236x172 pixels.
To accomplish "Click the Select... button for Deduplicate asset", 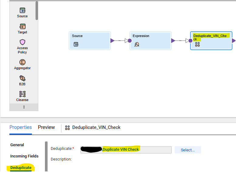I will [x=188, y=150].
